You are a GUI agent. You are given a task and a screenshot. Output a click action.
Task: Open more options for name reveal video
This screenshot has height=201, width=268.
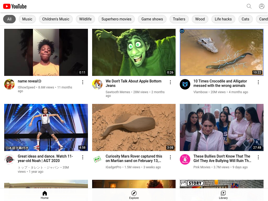click(x=83, y=82)
